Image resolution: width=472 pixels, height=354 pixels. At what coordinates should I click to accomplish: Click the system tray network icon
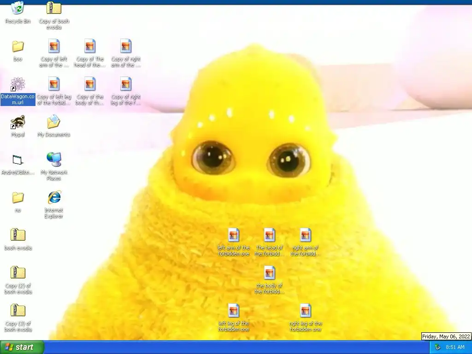point(437,348)
